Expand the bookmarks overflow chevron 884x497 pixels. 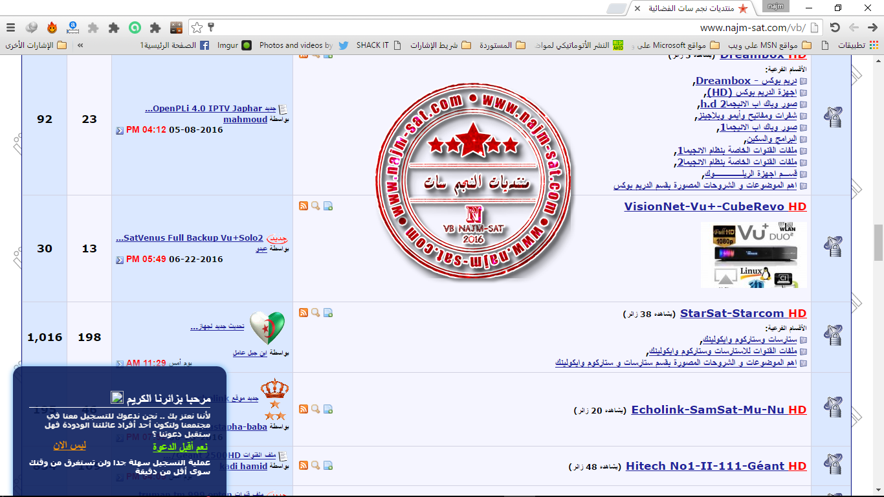point(80,45)
